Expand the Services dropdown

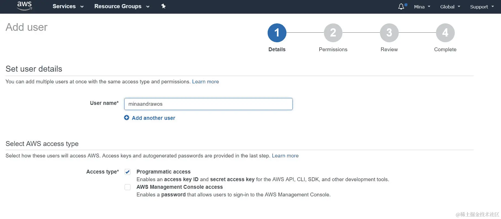coord(68,6)
